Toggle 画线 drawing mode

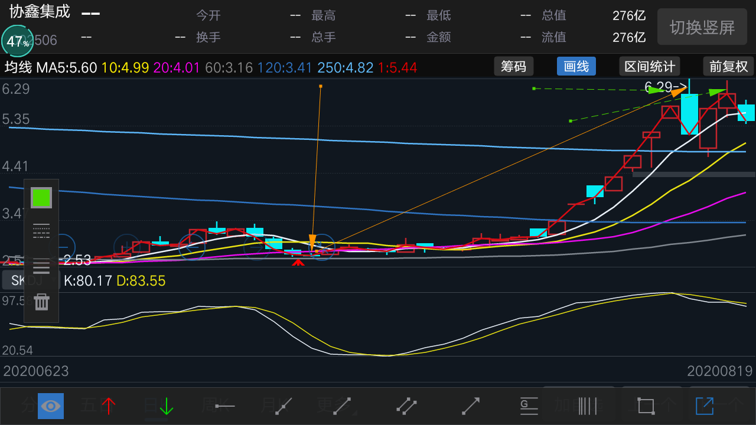(576, 66)
